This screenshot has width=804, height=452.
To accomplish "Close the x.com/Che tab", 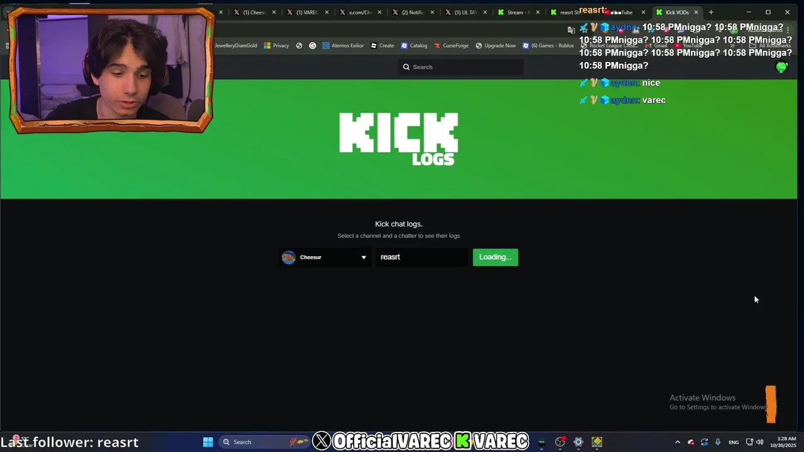I will [379, 12].
